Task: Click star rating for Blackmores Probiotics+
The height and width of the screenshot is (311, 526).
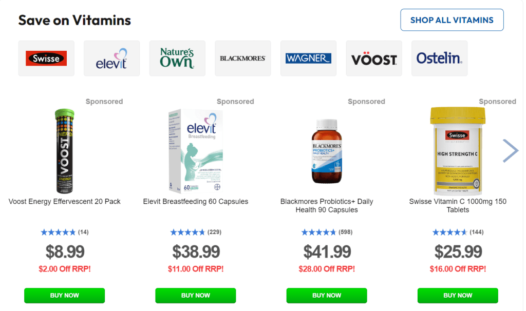Action: (319, 232)
